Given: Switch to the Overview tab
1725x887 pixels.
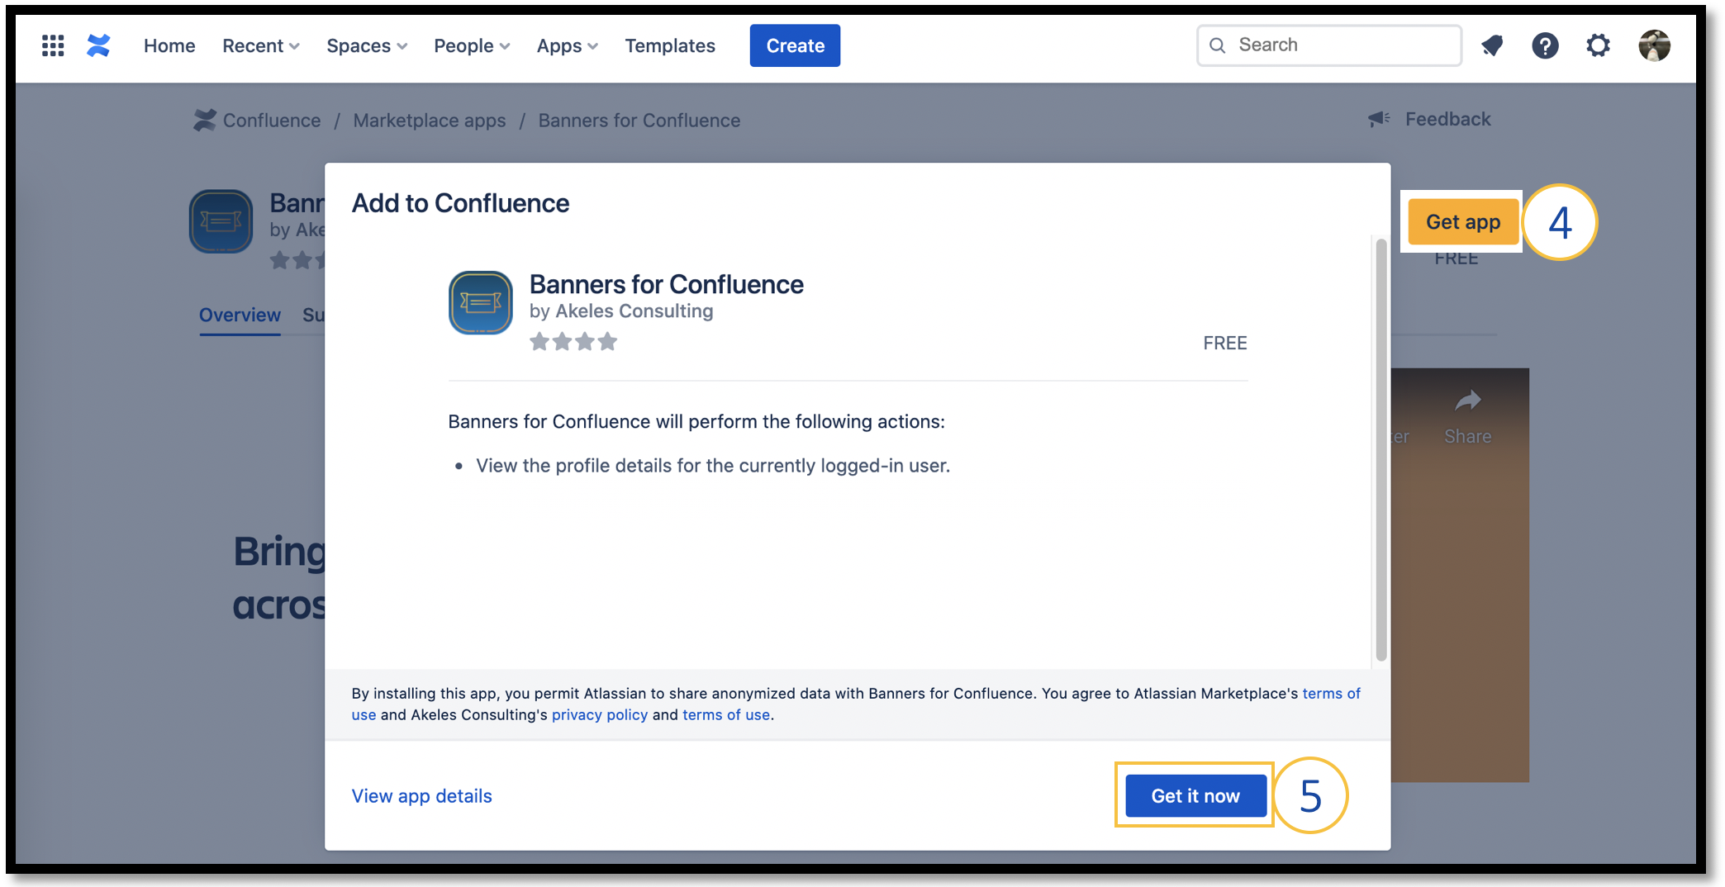Looking at the screenshot, I should (x=239, y=315).
